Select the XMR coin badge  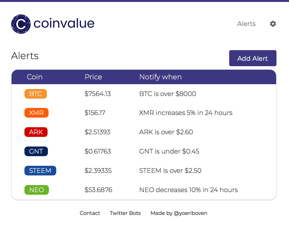pos(36,113)
